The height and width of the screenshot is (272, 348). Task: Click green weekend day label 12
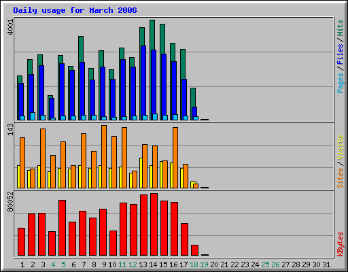(x=133, y=265)
